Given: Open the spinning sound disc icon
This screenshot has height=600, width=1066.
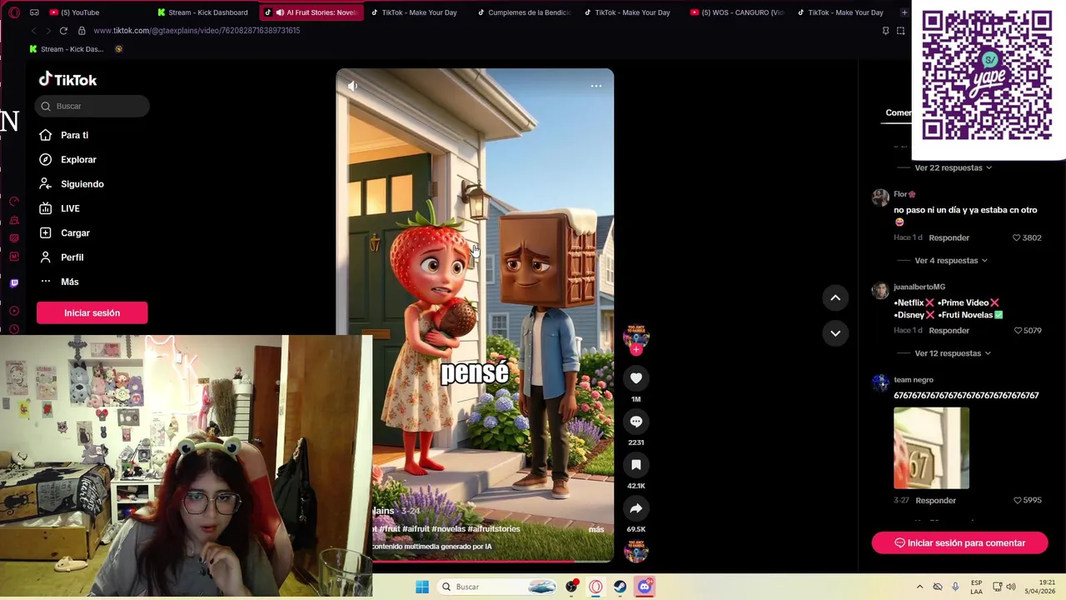Looking at the screenshot, I should coord(636,550).
